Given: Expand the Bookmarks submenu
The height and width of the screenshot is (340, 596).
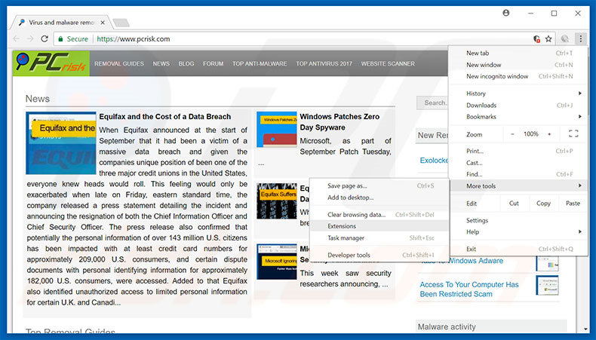Looking at the screenshot, I should (x=518, y=117).
